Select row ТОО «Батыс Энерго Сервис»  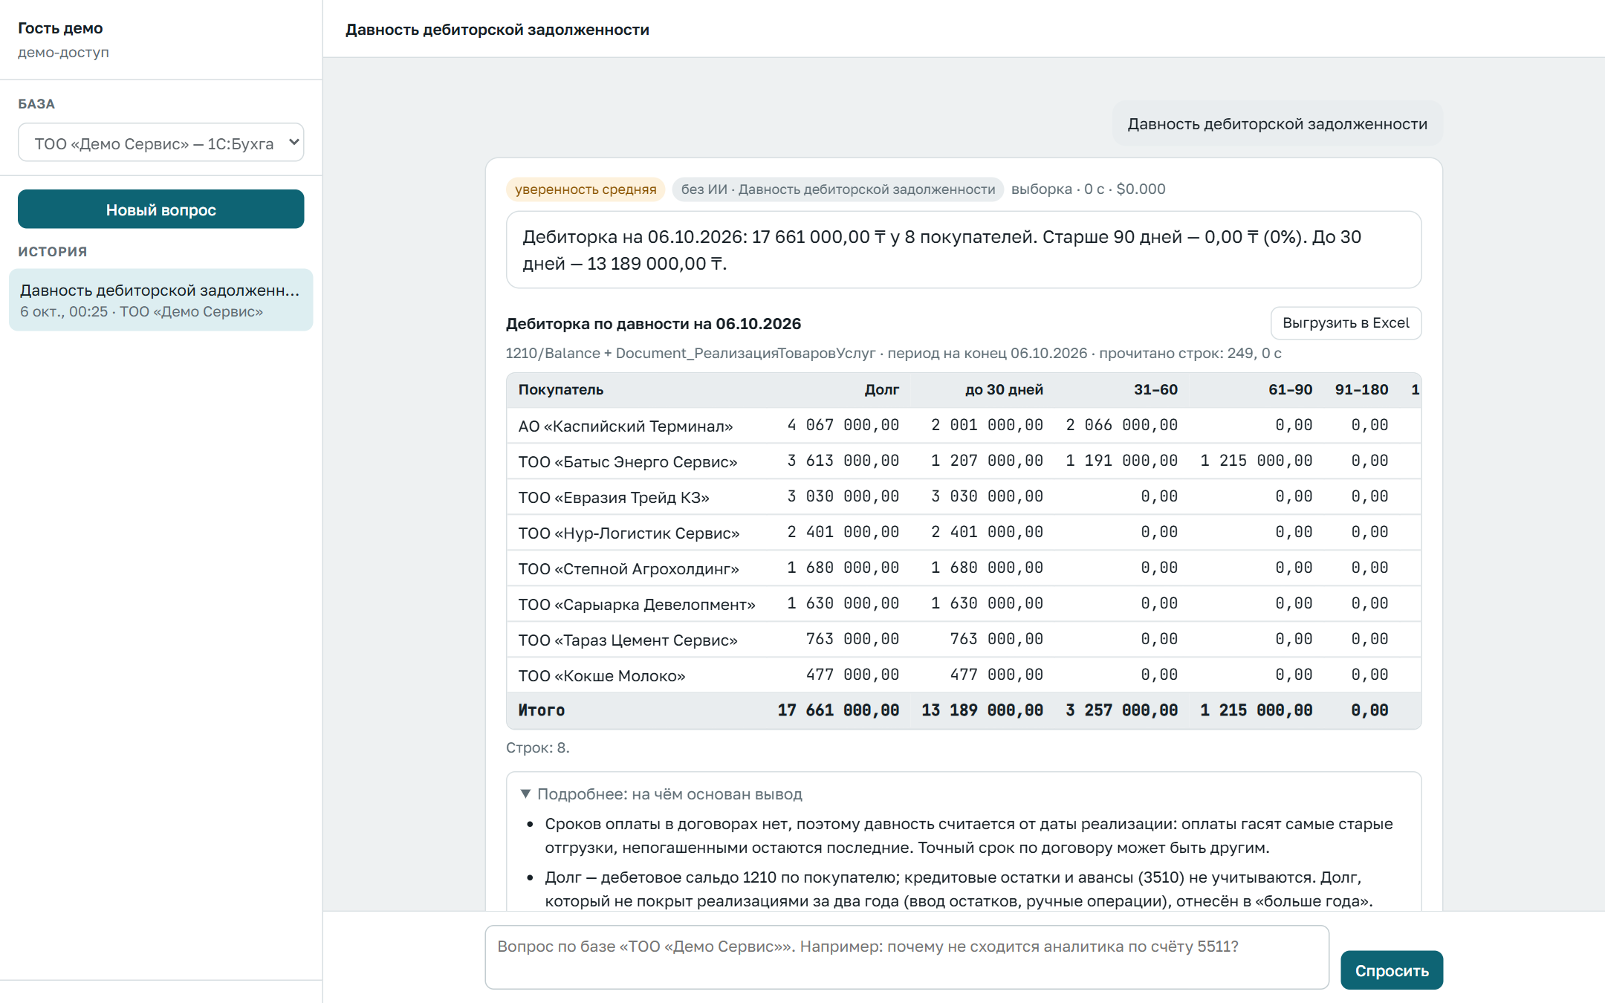(x=964, y=461)
